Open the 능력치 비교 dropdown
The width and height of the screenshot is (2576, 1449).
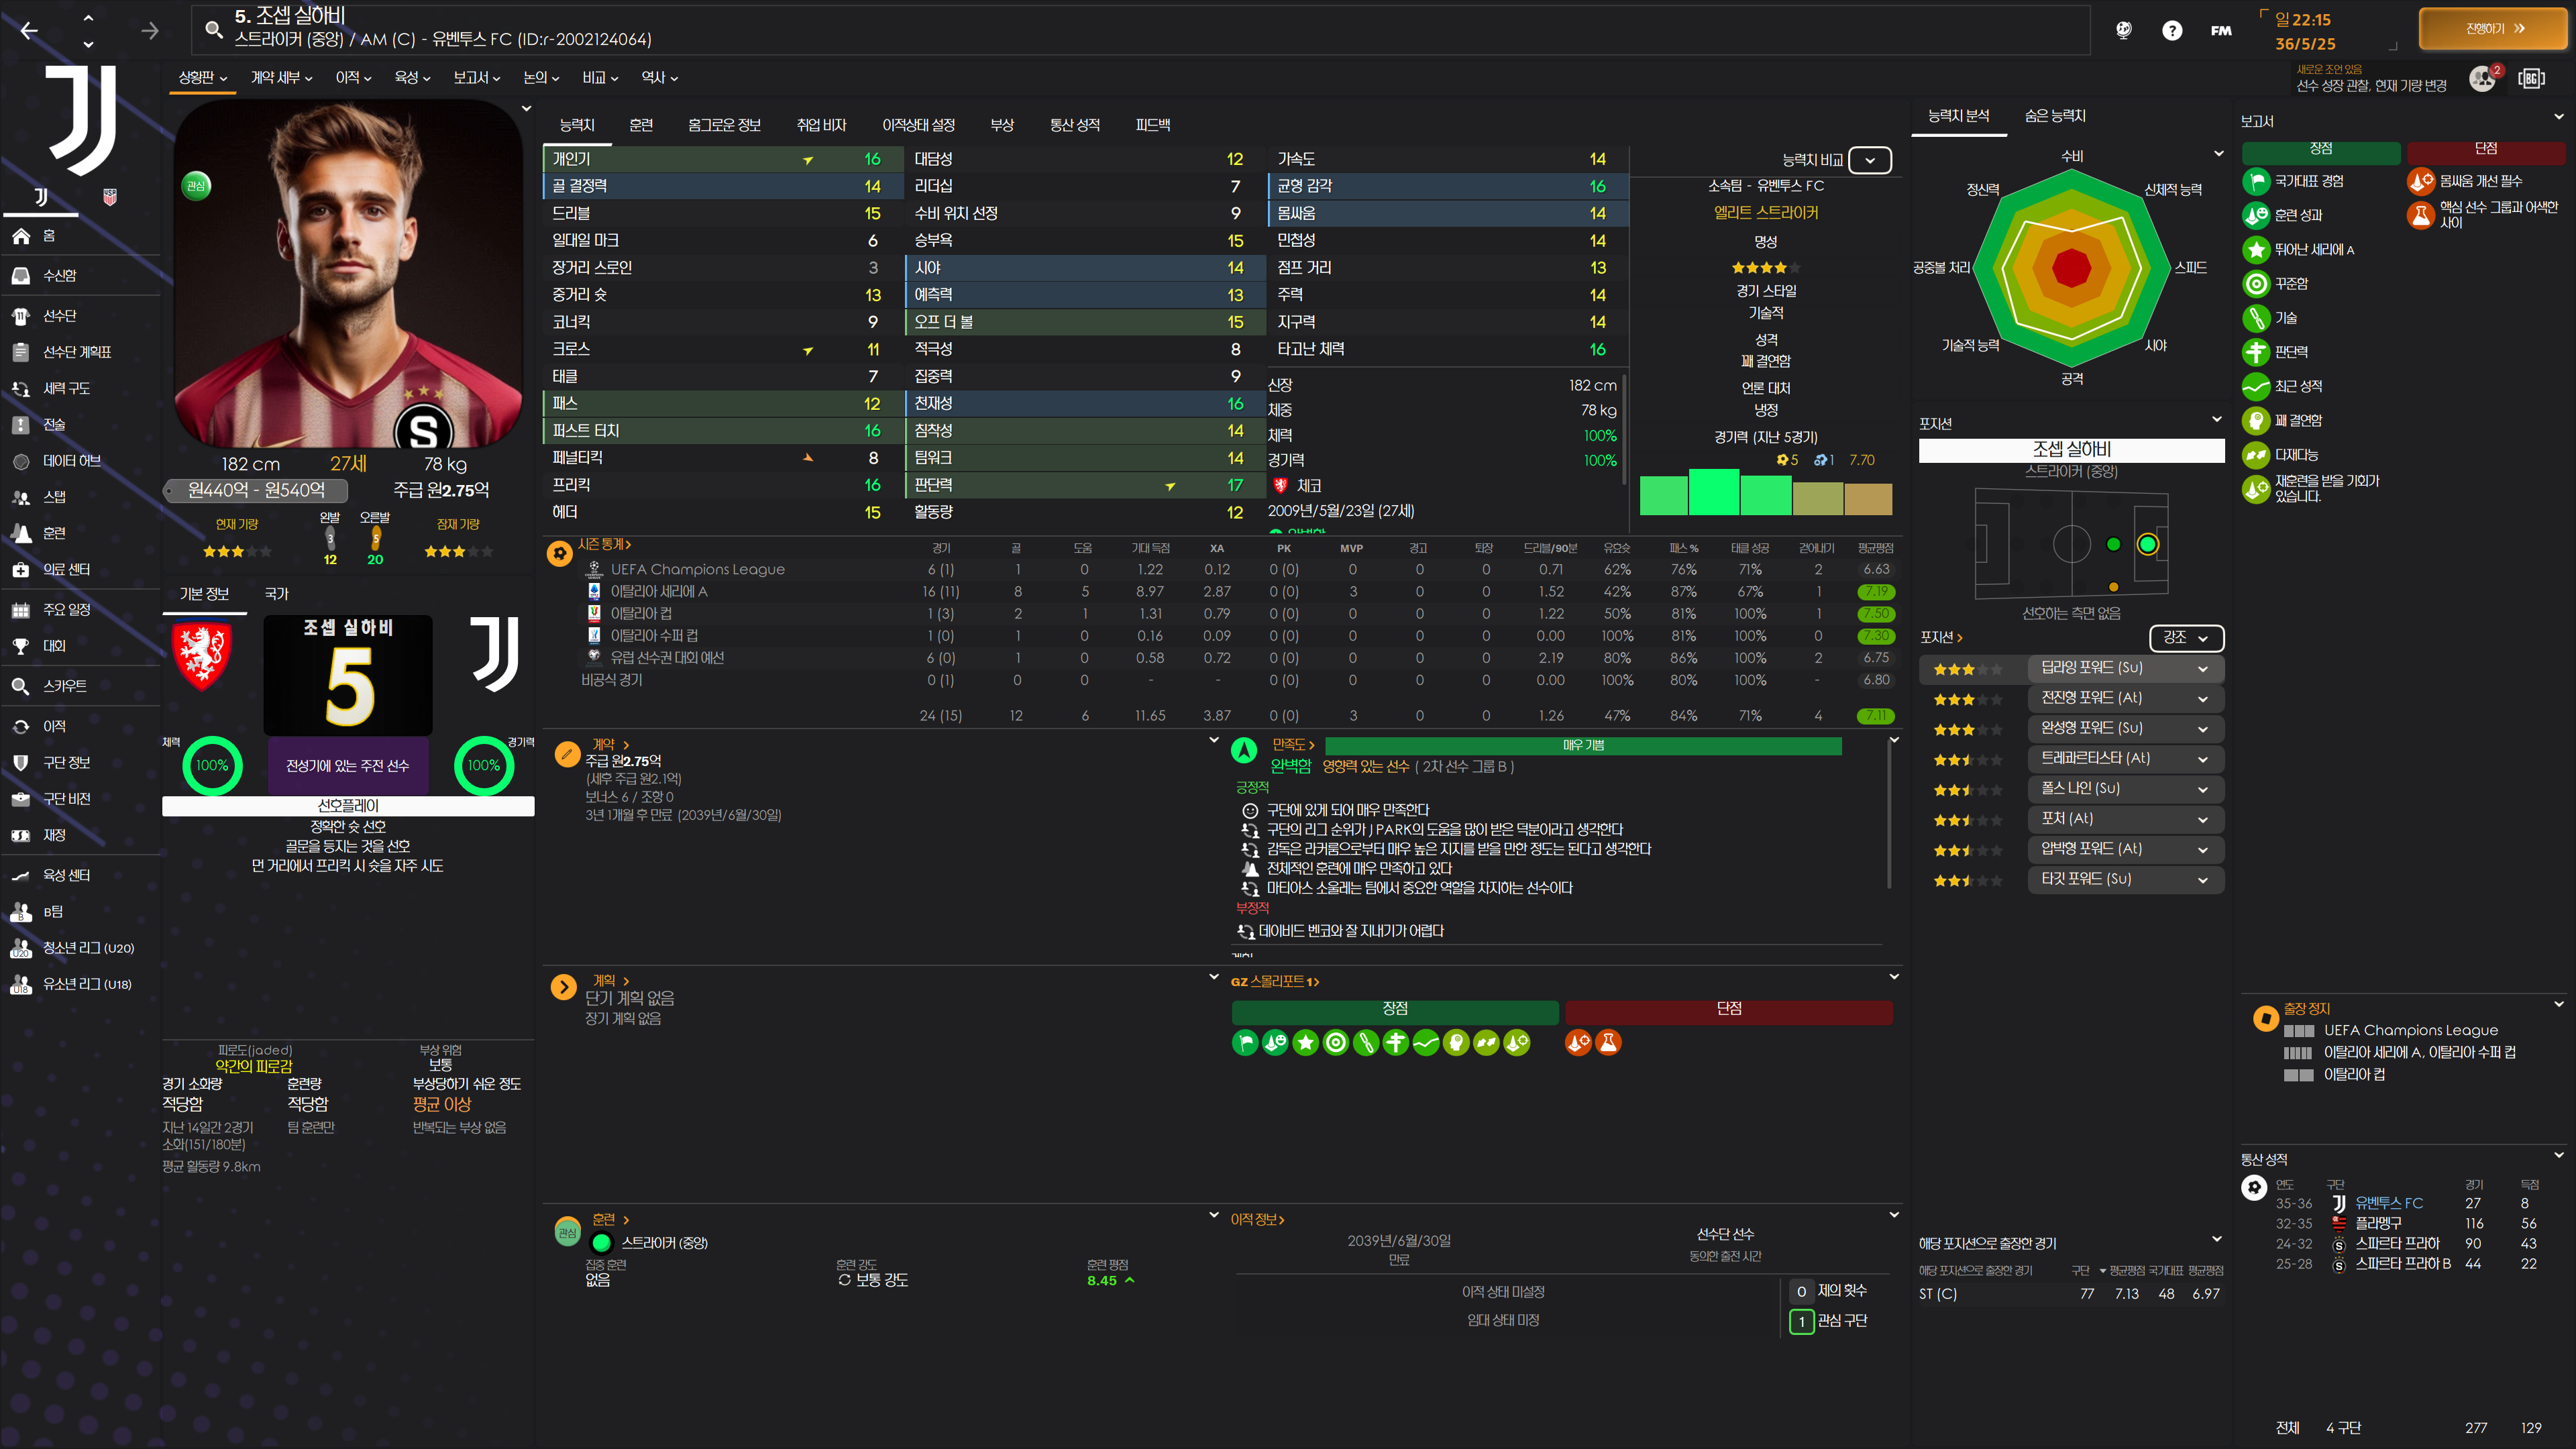pos(1869,160)
